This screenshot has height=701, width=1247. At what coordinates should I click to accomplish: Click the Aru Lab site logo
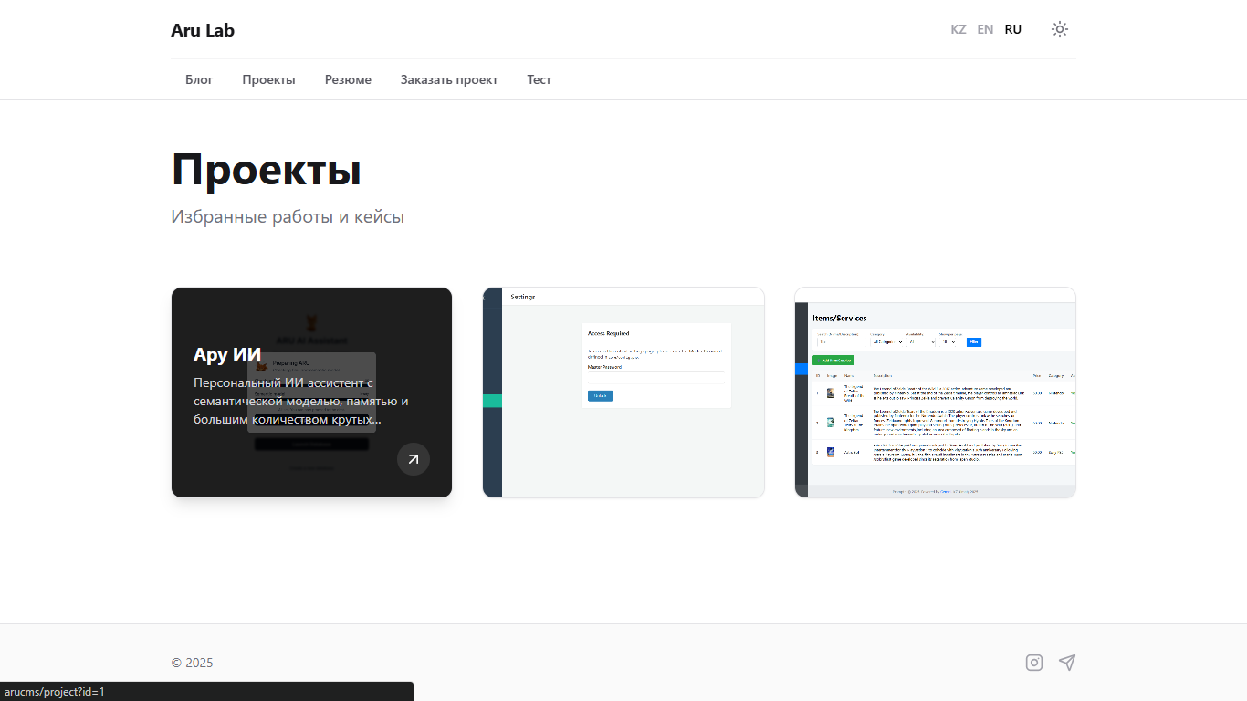click(x=203, y=30)
